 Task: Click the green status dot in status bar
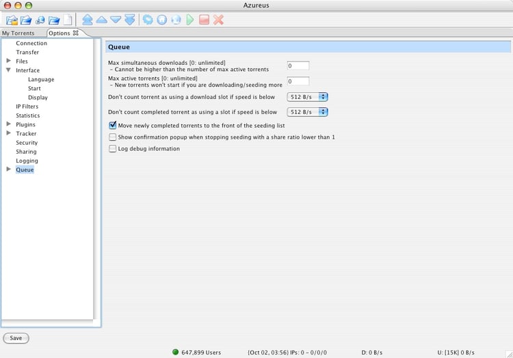175,352
